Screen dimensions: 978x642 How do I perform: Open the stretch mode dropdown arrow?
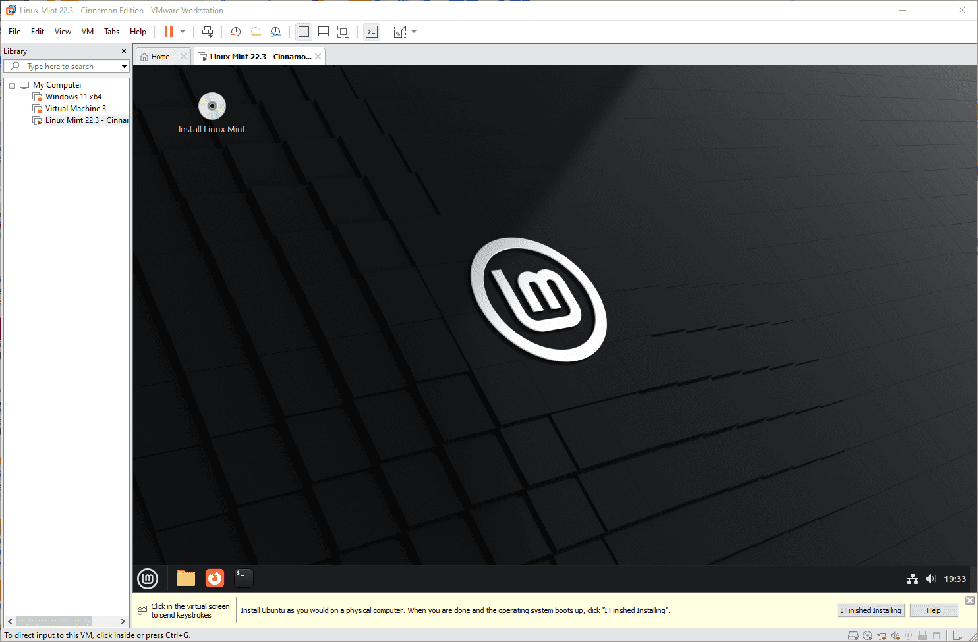click(414, 32)
